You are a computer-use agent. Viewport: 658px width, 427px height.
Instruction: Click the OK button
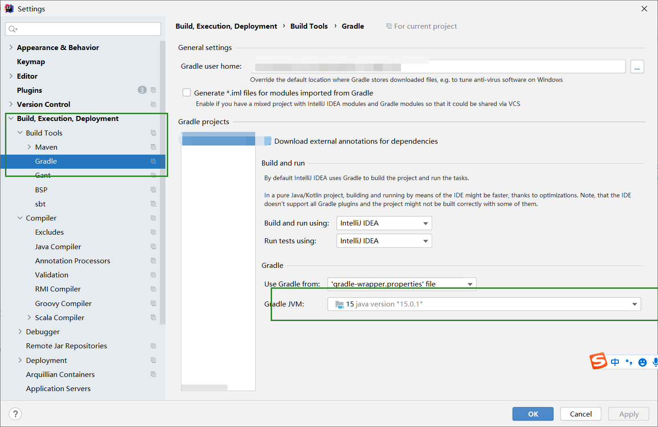coord(533,414)
